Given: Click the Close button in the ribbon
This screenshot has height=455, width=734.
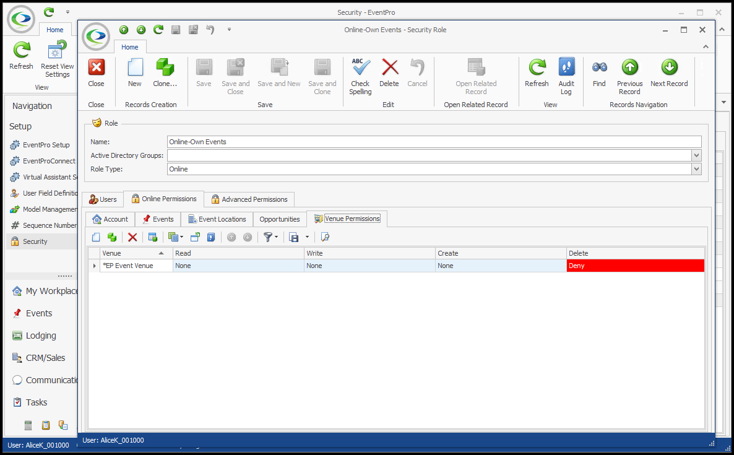Looking at the screenshot, I should pyautogui.click(x=96, y=74).
